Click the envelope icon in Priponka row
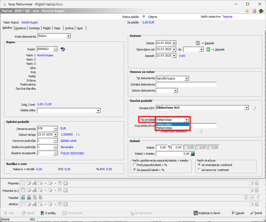This screenshot has height=222, width=266. (x=60, y=183)
